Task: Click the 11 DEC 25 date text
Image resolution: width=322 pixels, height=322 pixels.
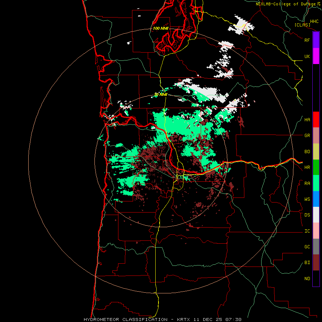Action: 208,319
